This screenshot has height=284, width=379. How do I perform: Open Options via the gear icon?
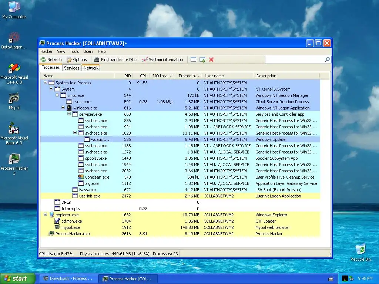69,60
